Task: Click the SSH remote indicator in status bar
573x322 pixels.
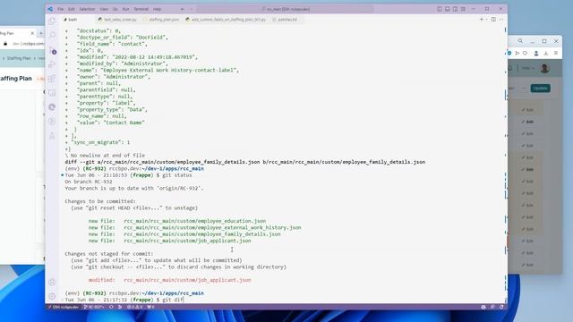Action: (64, 307)
